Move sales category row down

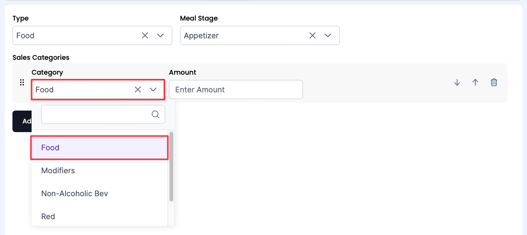click(x=457, y=82)
